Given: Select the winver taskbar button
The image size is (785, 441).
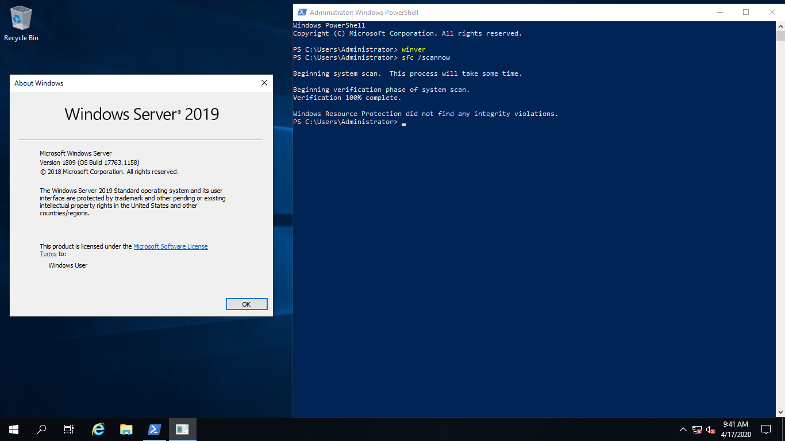Looking at the screenshot, I should click(182, 430).
